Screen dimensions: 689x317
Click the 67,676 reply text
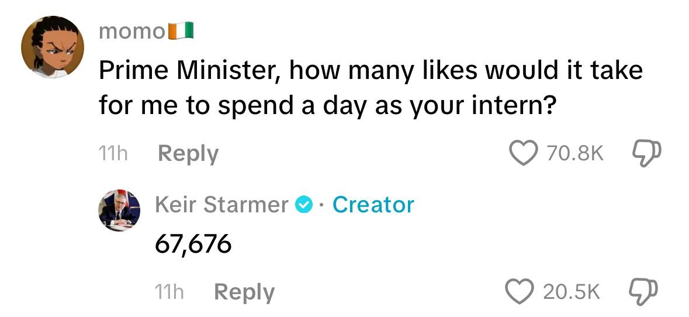[x=193, y=244]
